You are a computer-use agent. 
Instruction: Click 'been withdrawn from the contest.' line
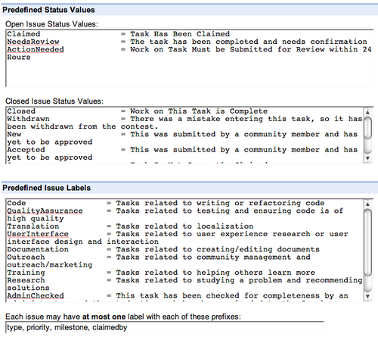(82, 126)
